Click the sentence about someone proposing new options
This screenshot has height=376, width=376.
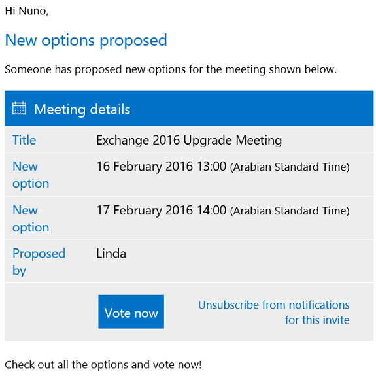171,70
